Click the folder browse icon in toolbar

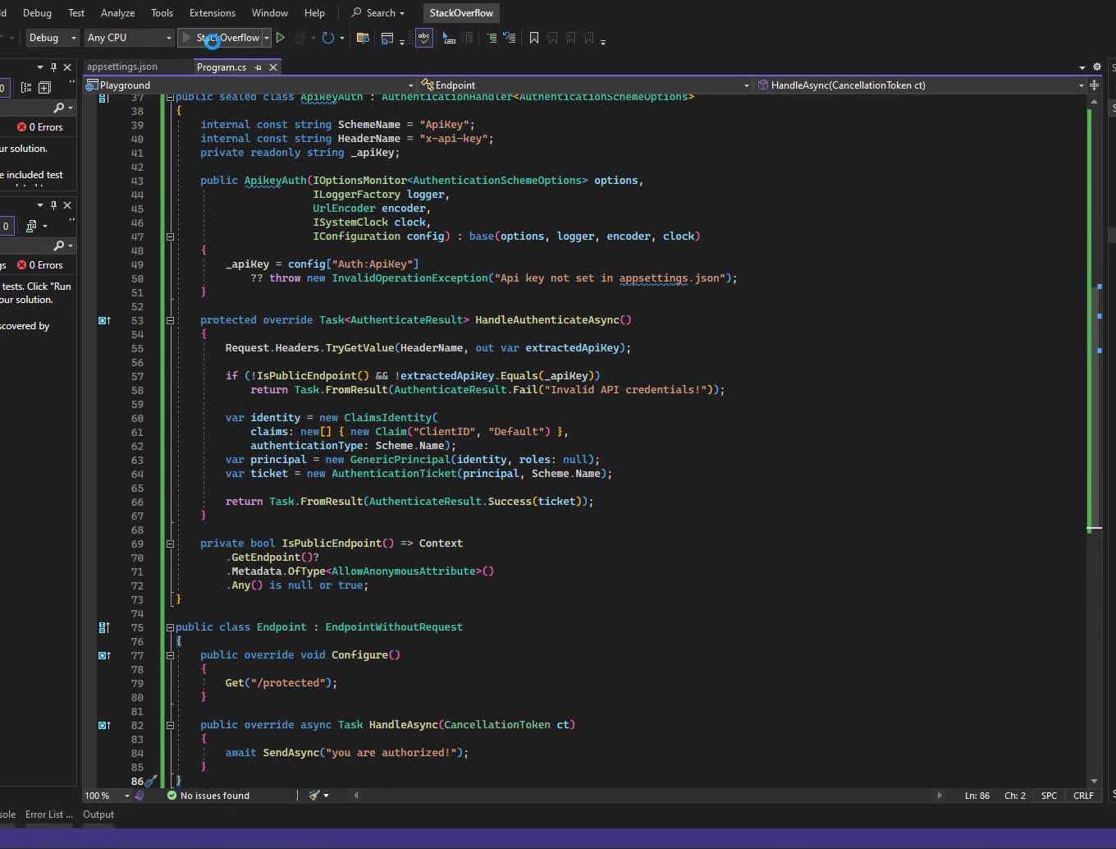pyautogui.click(x=363, y=38)
